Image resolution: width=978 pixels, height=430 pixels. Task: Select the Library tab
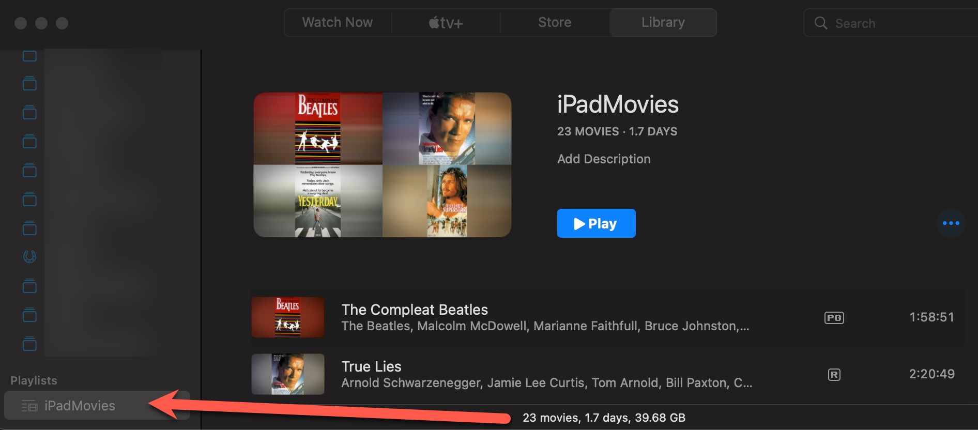(663, 23)
